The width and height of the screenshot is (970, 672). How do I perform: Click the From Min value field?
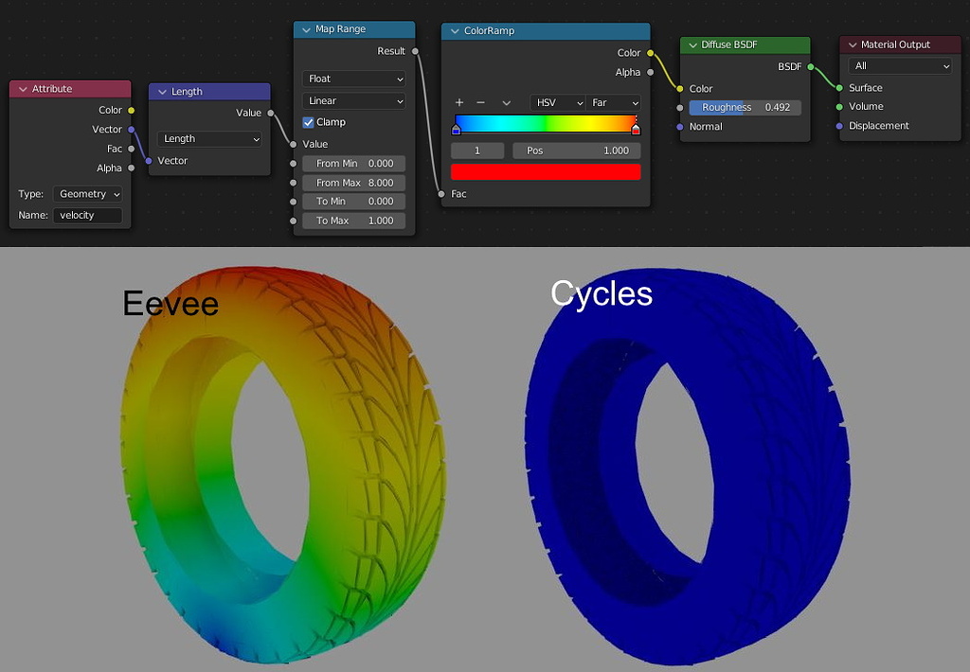(354, 163)
